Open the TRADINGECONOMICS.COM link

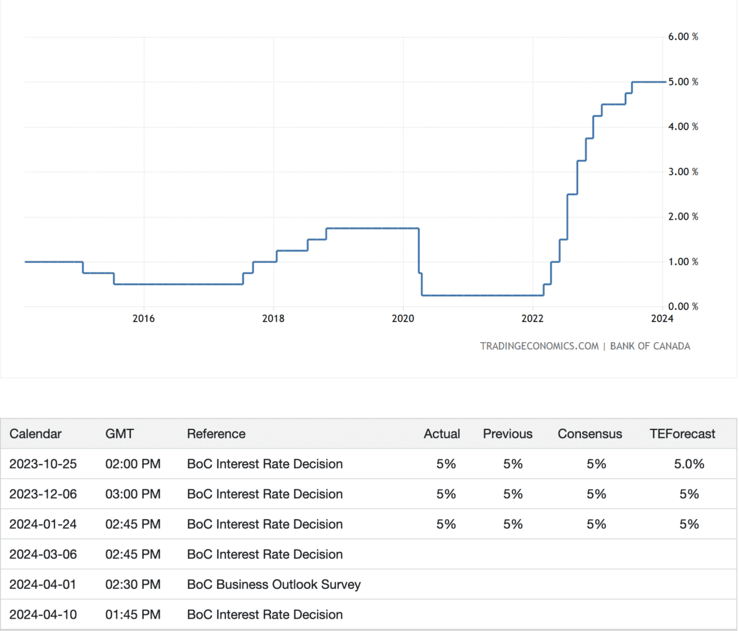click(x=539, y=346)
